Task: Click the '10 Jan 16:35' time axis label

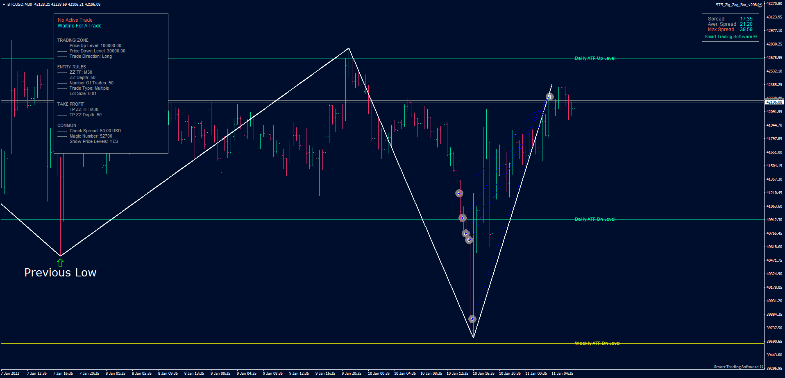Action: coord(483,373)
